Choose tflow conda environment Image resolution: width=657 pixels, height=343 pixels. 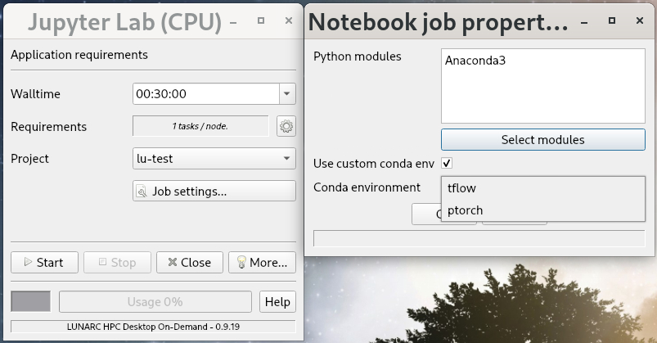543,188
